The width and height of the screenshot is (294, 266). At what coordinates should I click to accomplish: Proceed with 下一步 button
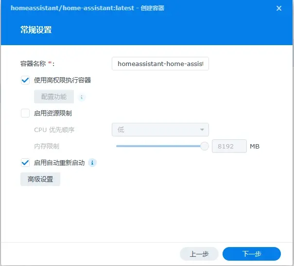pyautogui.click(x=252, y=254)
